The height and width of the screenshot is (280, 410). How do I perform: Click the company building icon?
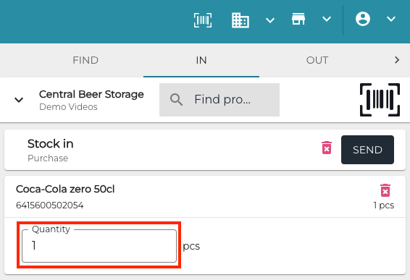click(x=240, y=20)
